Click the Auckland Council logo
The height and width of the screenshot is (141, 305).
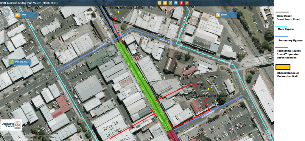point(11,125)
